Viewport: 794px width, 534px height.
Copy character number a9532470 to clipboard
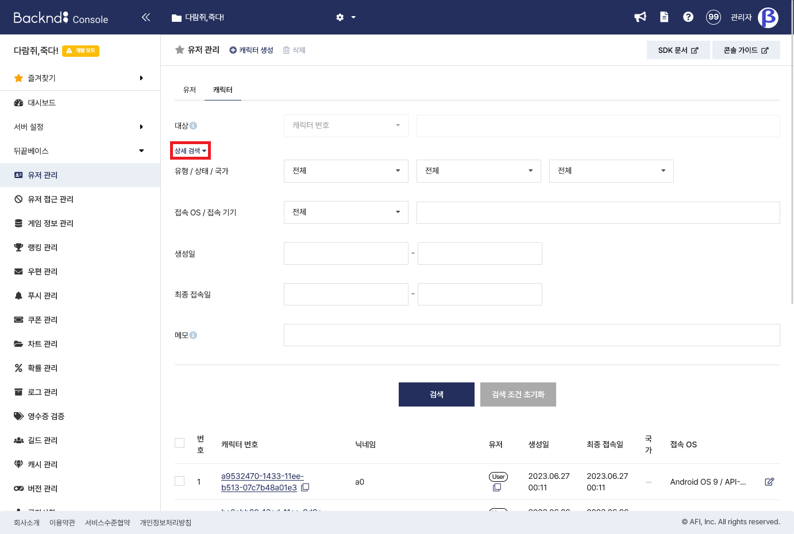click(x=306, y=487)
